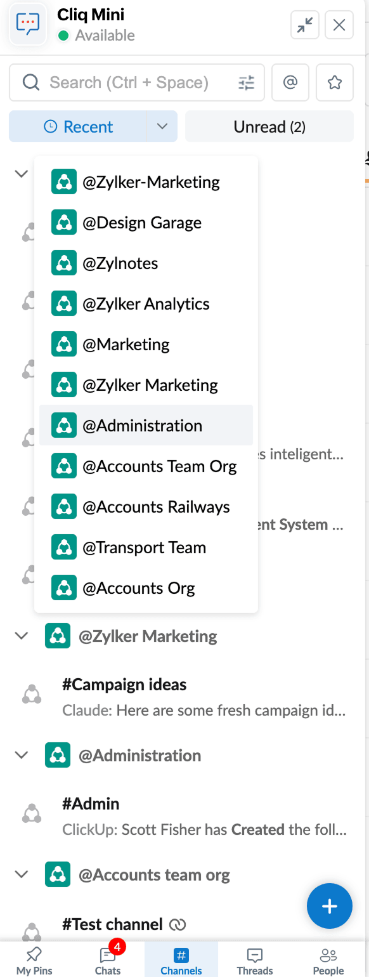This screenshot has height=977, width=369.
Task: Switch to the Chats tab
Action: (108, 960)
